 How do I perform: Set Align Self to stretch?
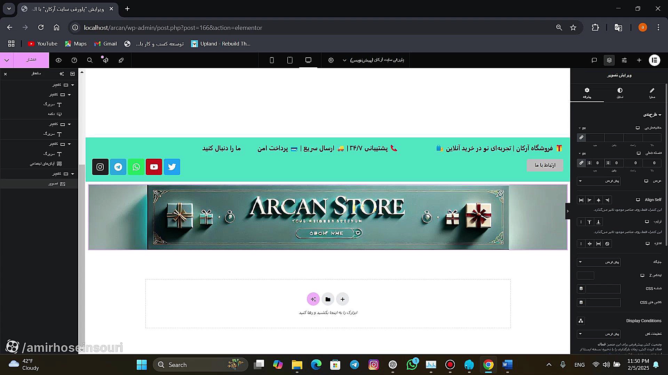(x=581, y=200)
